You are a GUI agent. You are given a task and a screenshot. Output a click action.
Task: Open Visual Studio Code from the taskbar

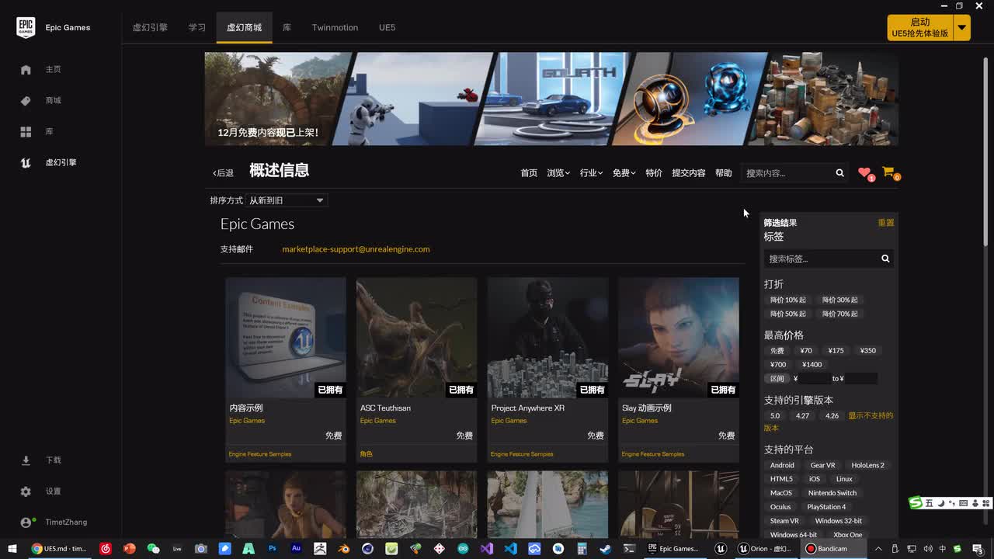510,549
